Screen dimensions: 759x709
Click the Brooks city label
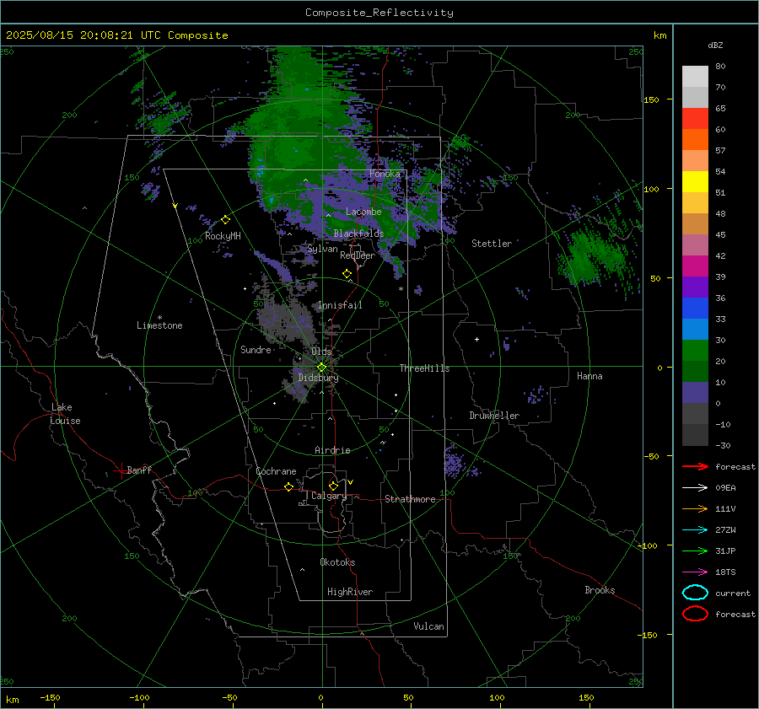click(600, 590)
